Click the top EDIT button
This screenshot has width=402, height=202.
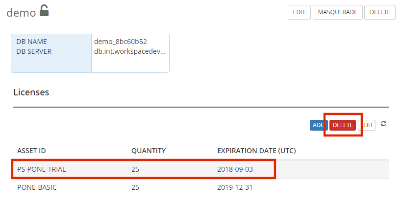click(299, 12)
